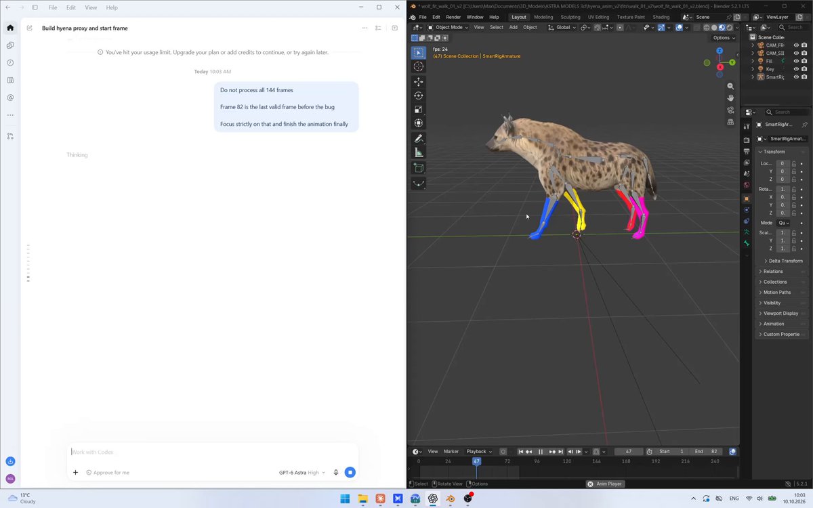
Task: Click the viewport zoom magnifier icon
Action: point(730,86)
